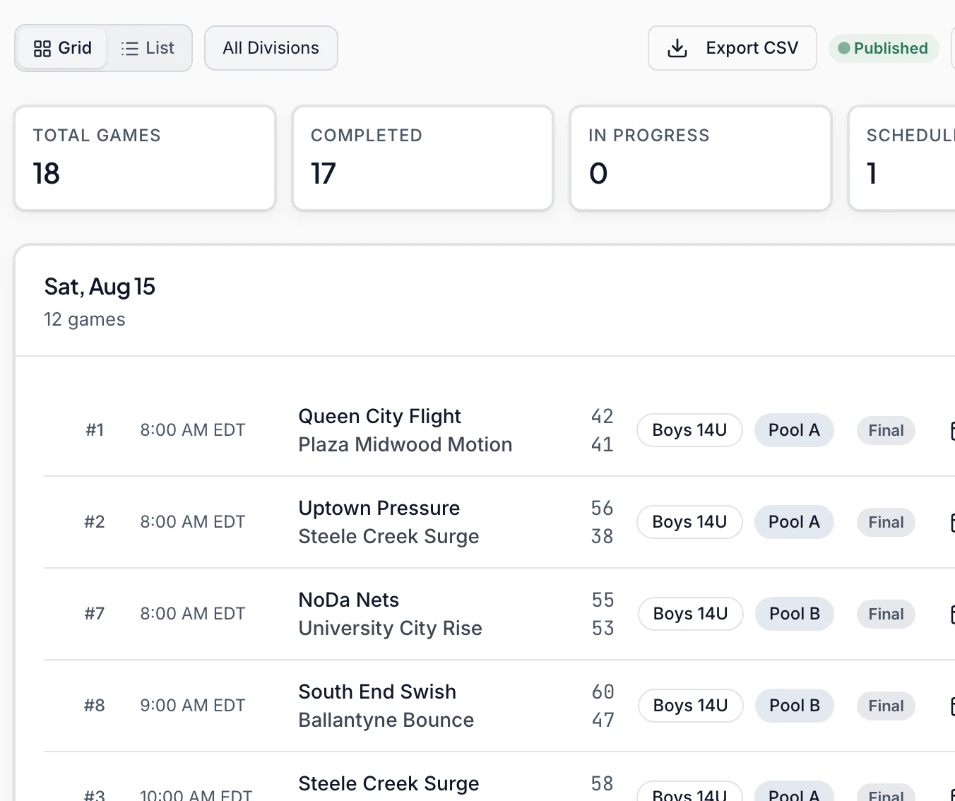The image size is (955, 801).
Task: Click the Total Games stat card
Action: (x=145, y=158)
